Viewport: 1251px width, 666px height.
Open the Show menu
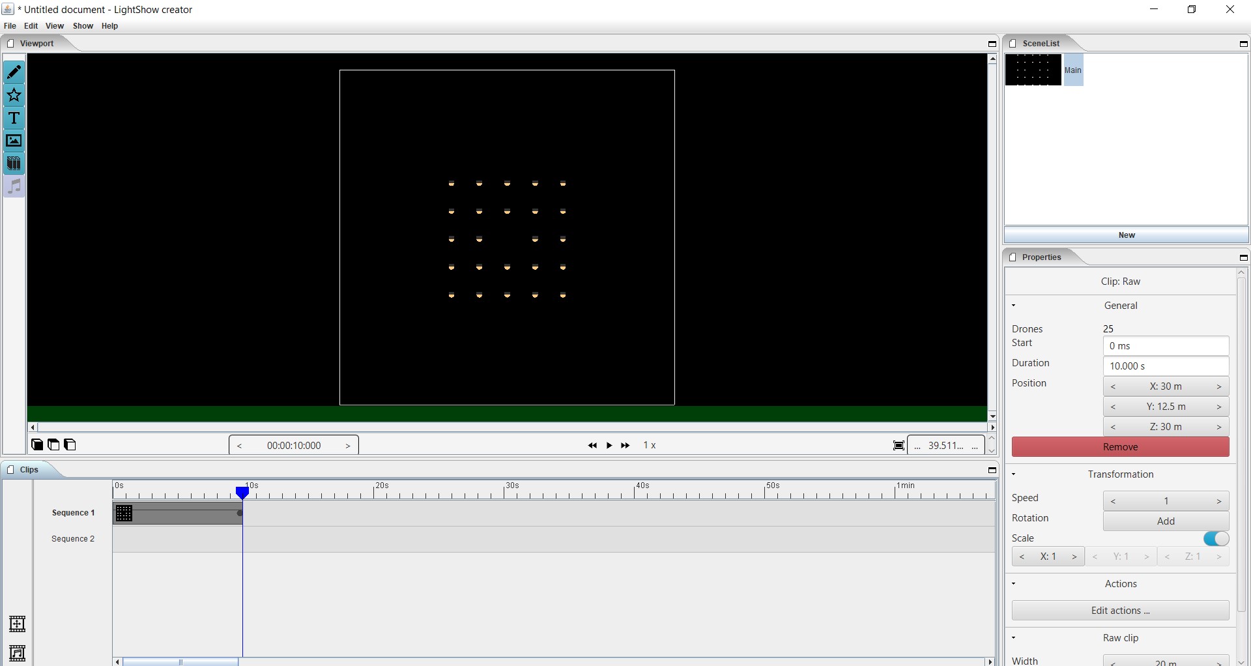83,26
